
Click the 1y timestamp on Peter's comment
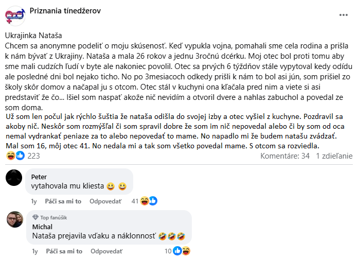[x=34, y=201]
